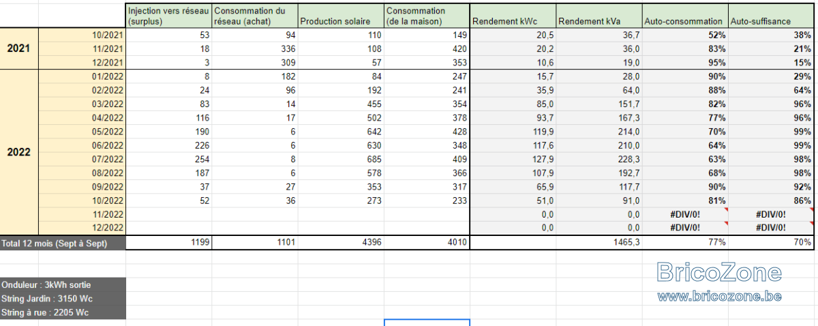Select the '03/2022' month cell
This screenshot has width=818, height=326.
82,104
